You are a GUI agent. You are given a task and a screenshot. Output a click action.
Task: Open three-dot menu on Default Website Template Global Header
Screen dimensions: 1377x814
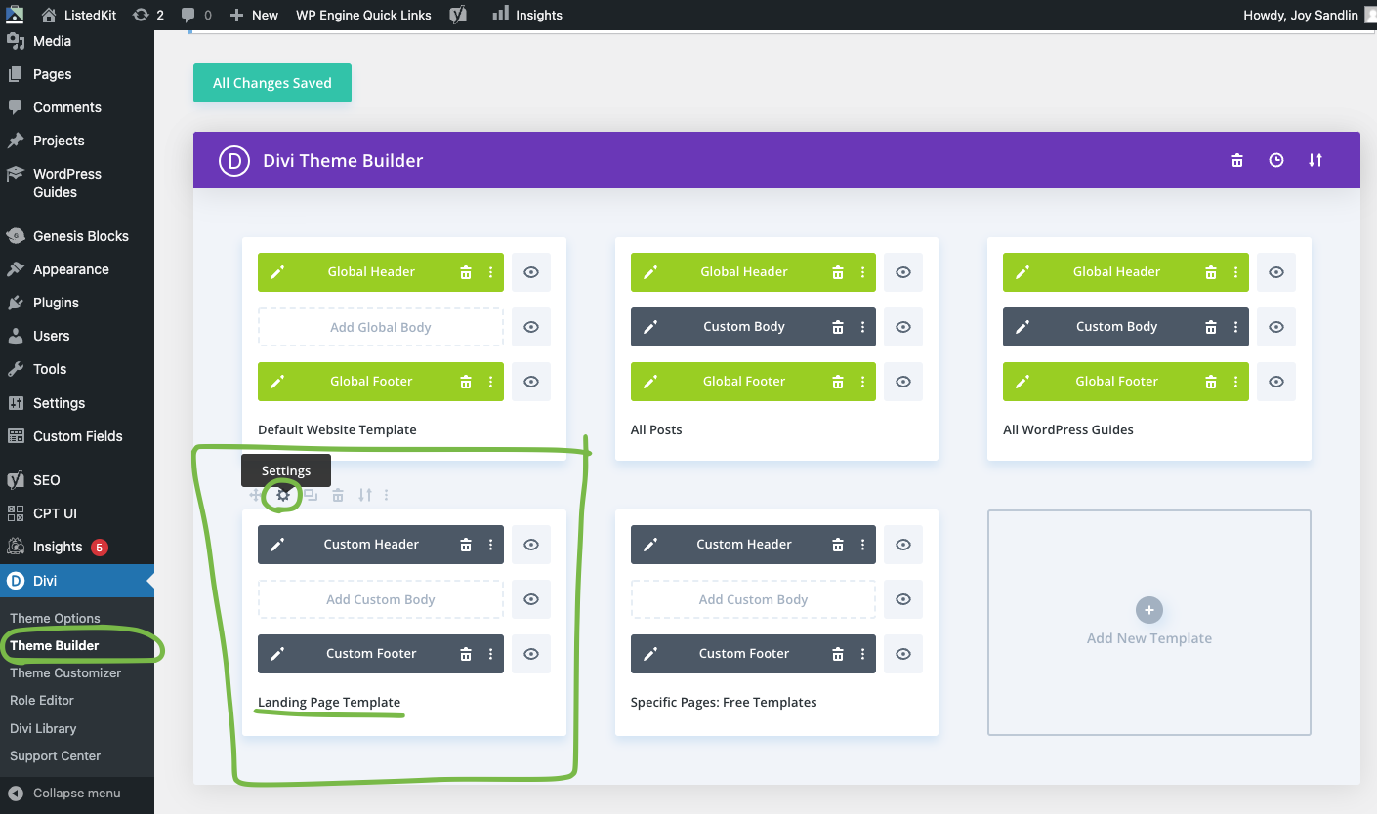tap(491, 272)
